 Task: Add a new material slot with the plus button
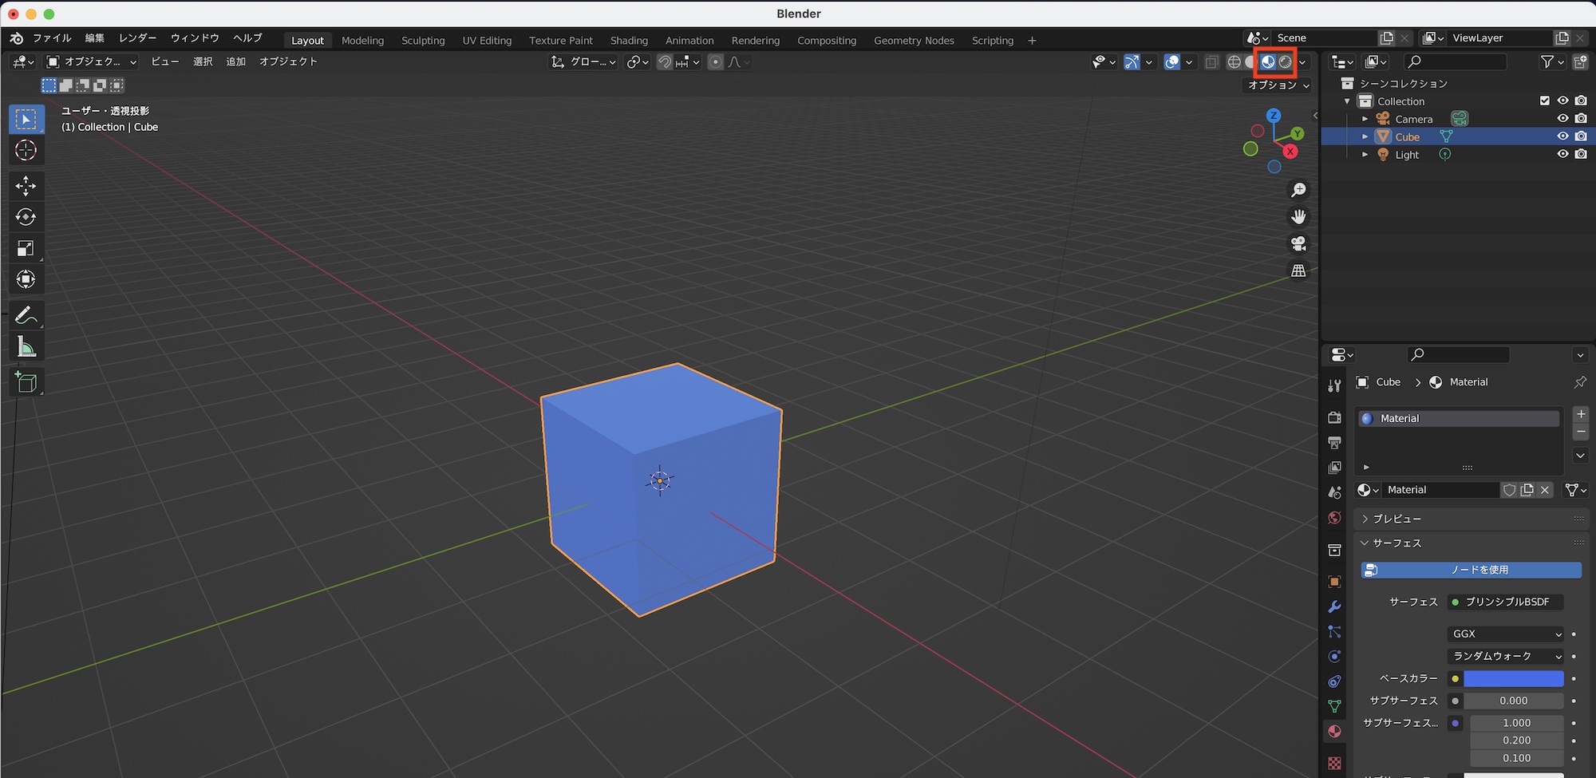1580,413
